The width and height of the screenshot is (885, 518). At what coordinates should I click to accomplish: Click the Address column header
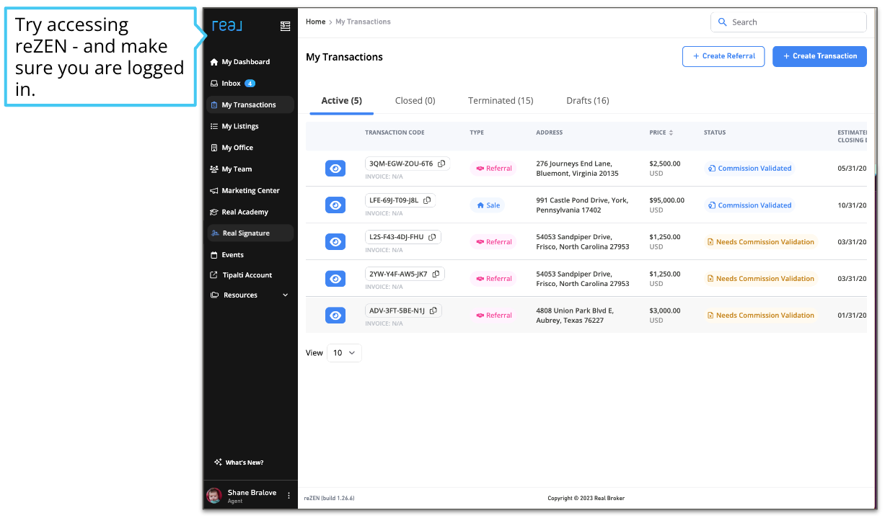click(550, 133)
